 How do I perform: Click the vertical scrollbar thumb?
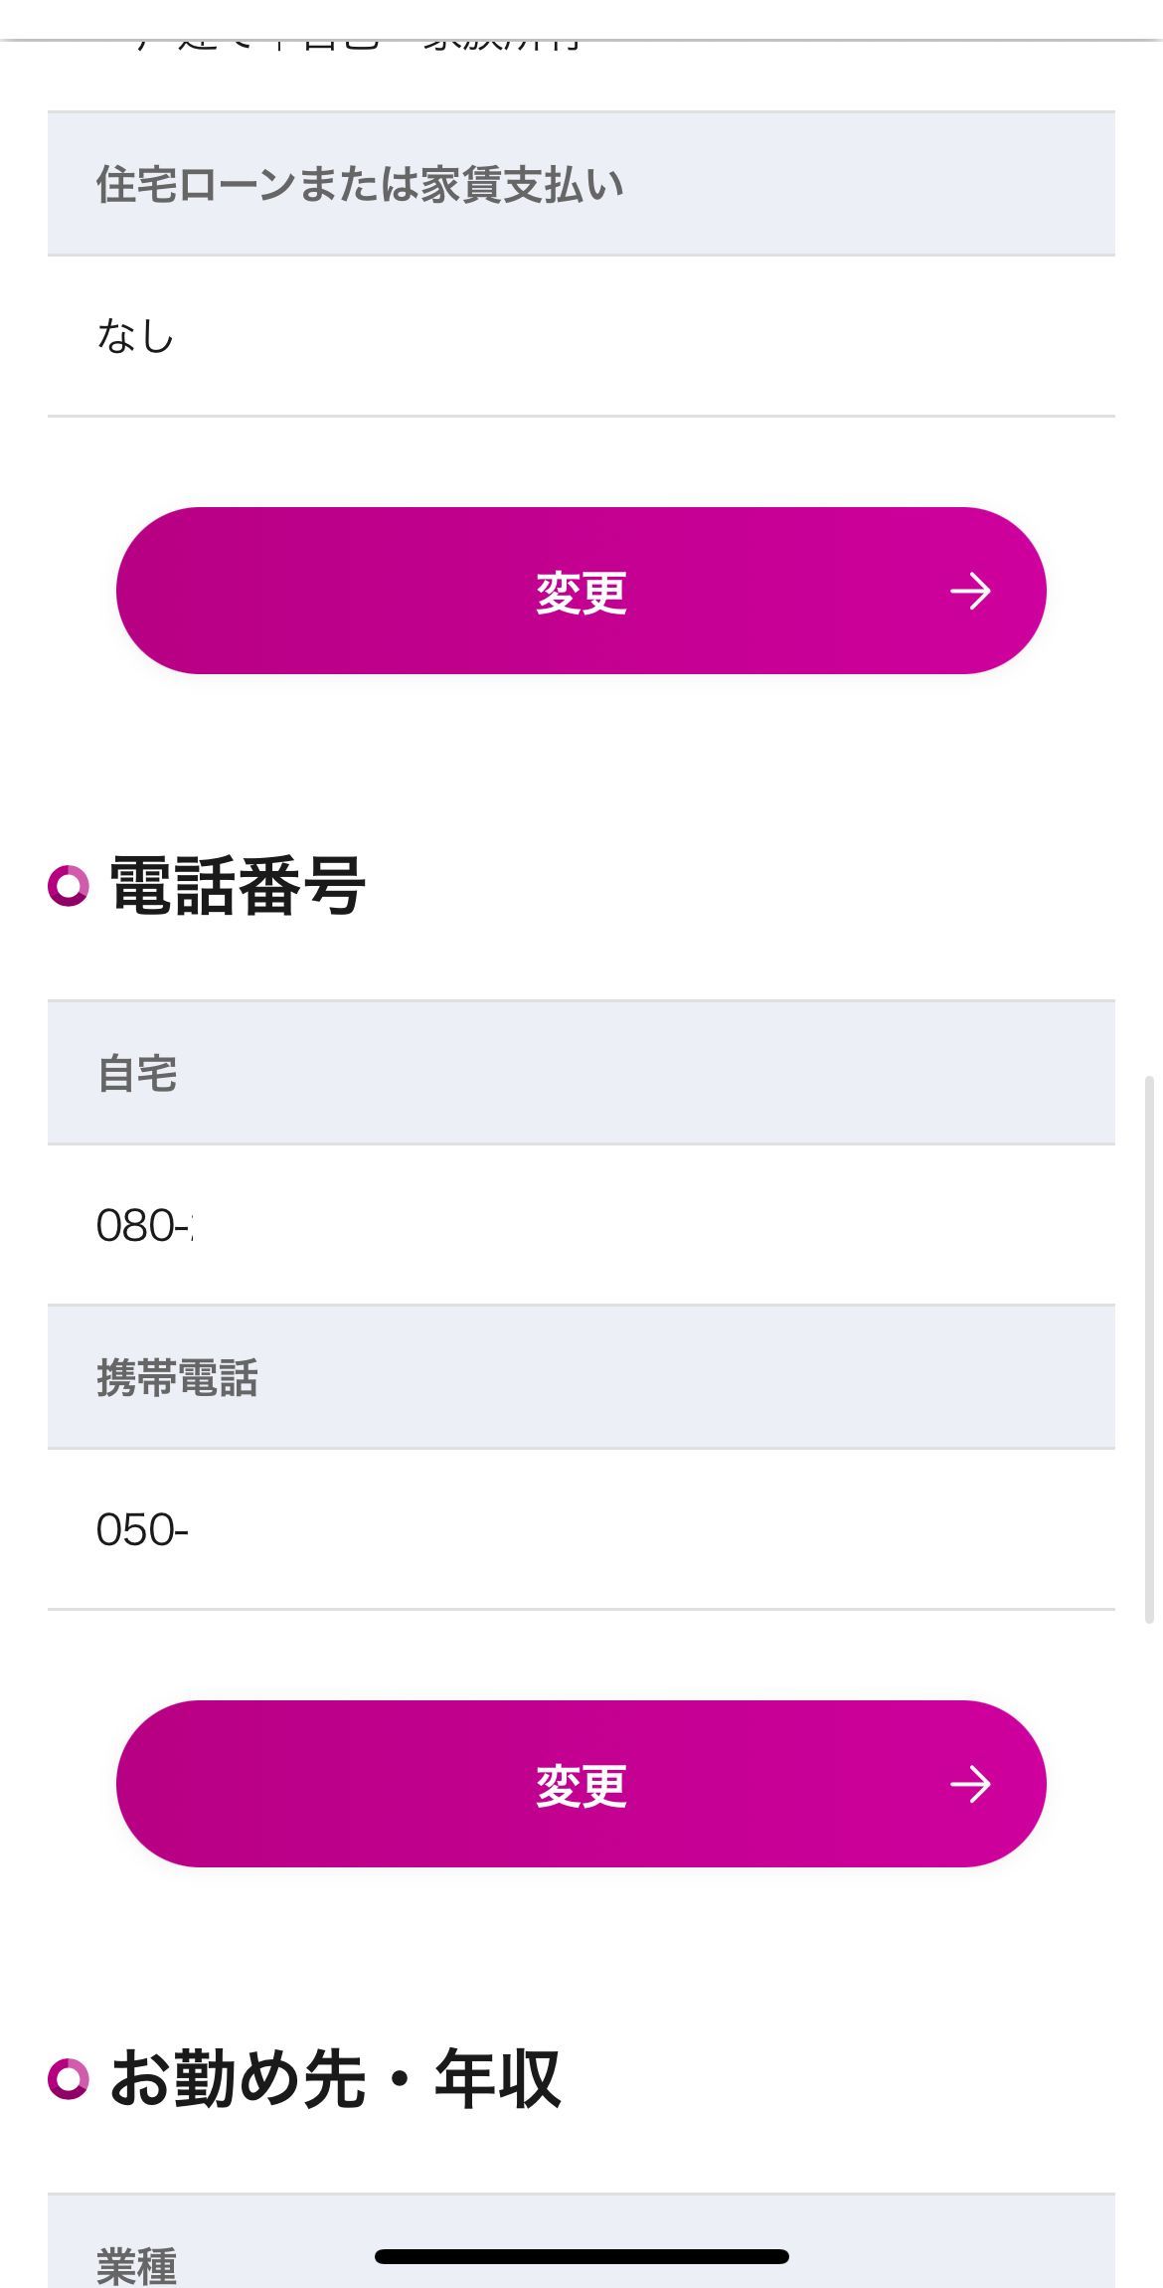(1150, 1347)
